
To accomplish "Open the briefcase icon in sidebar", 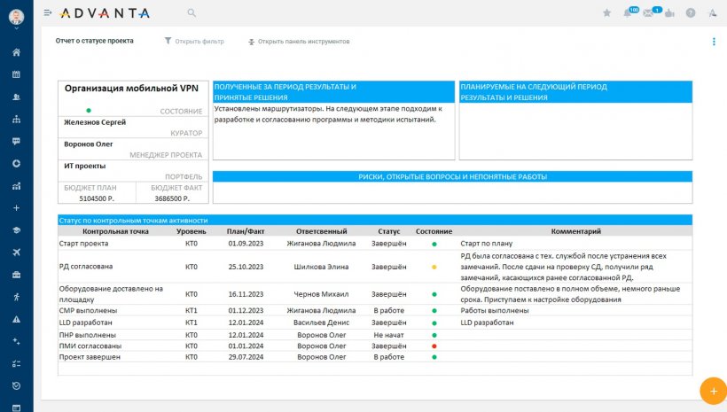I will click(16, 275).
